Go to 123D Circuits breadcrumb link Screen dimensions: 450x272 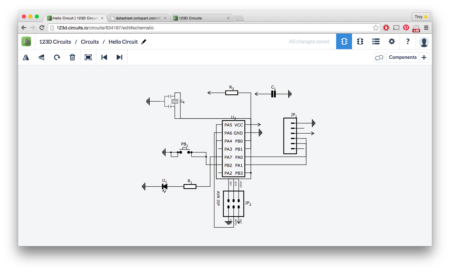pyautogui.click(x=55, y=42)
